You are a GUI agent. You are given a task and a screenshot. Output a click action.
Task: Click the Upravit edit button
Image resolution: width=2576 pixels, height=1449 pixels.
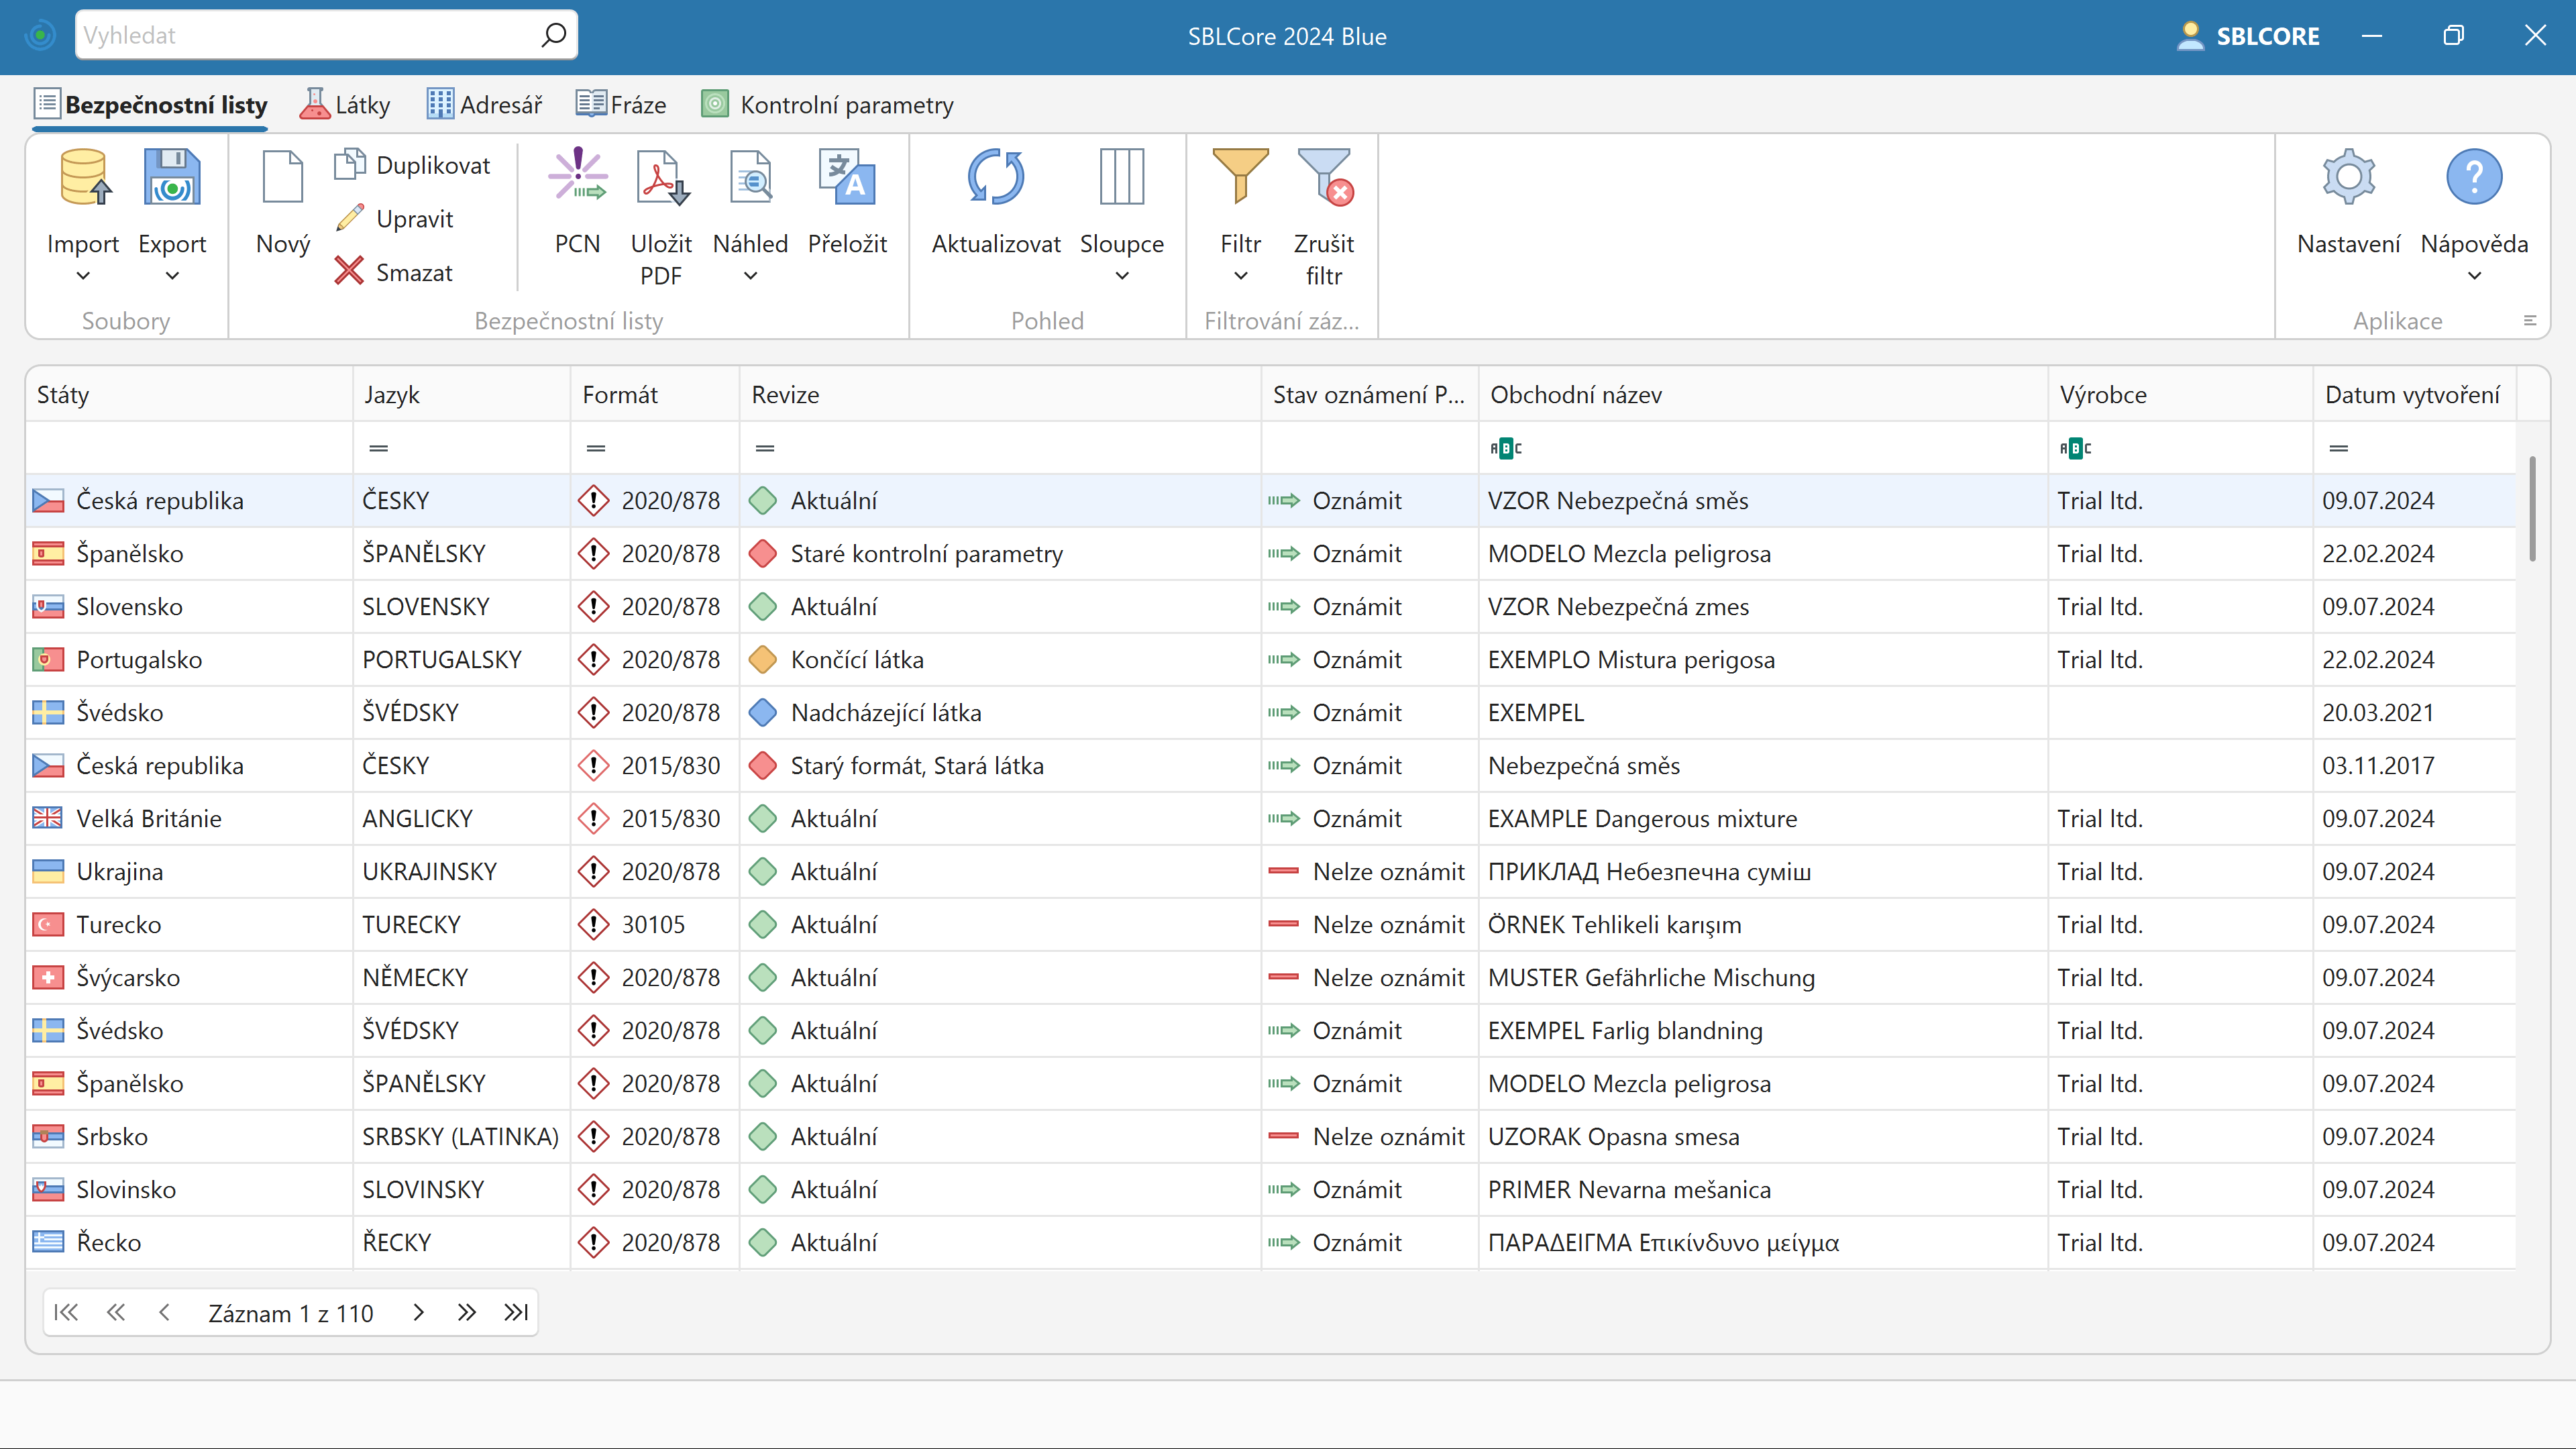pos(394,218)
